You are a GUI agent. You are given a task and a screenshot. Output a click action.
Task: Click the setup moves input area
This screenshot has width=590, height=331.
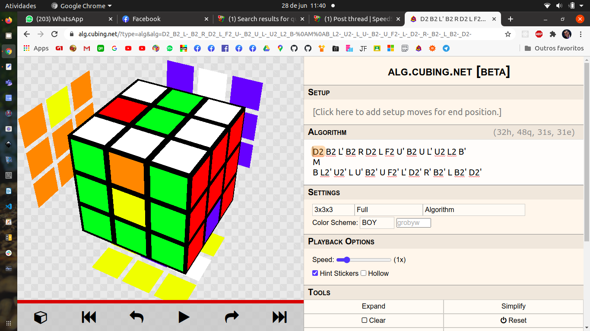(x=444, y=112)
